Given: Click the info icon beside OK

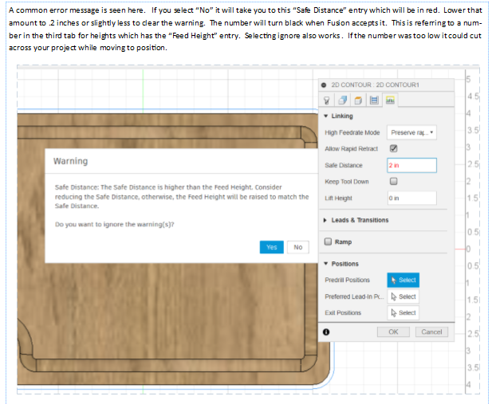Looking at the screenshot, I should click(326, 332).
